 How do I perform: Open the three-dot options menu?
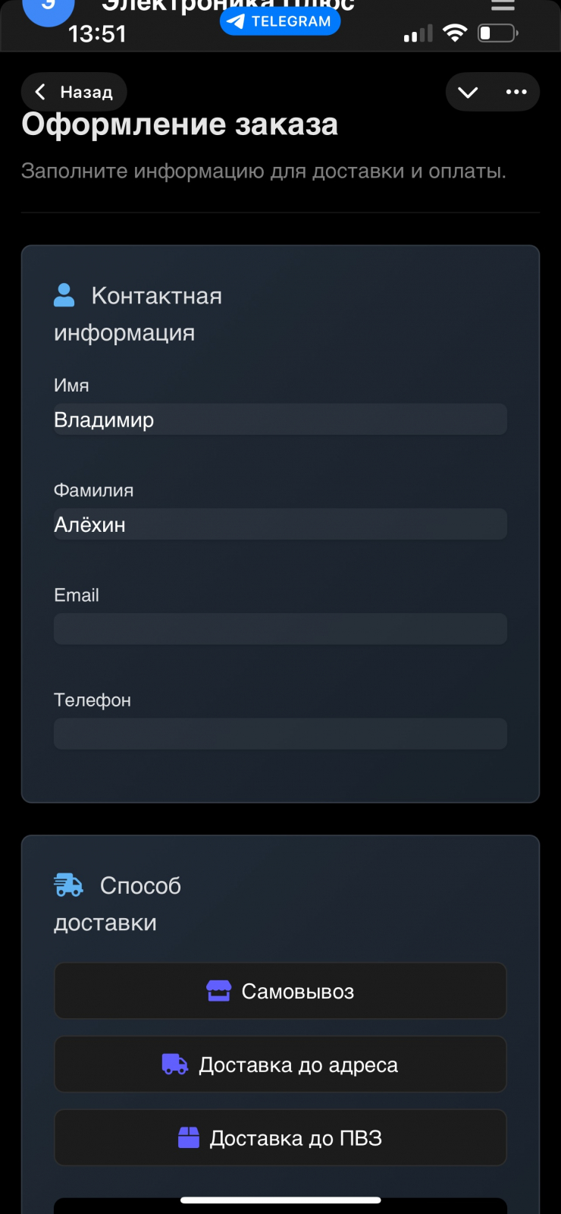(516, 92)
